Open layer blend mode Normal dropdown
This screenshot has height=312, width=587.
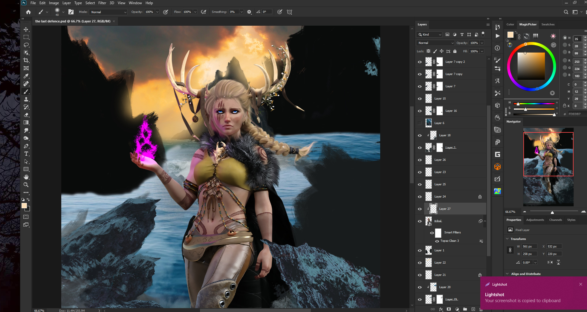pos(435,43)
